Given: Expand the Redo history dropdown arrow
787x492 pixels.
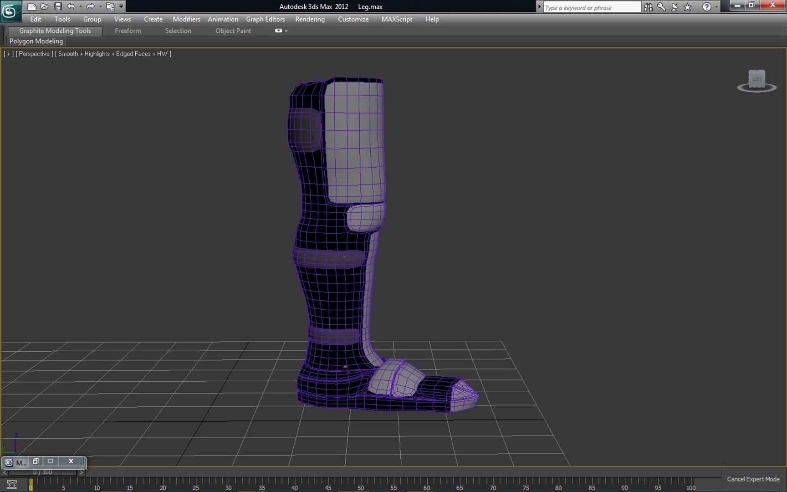Looking at the screenshot, I should point(100,6).
